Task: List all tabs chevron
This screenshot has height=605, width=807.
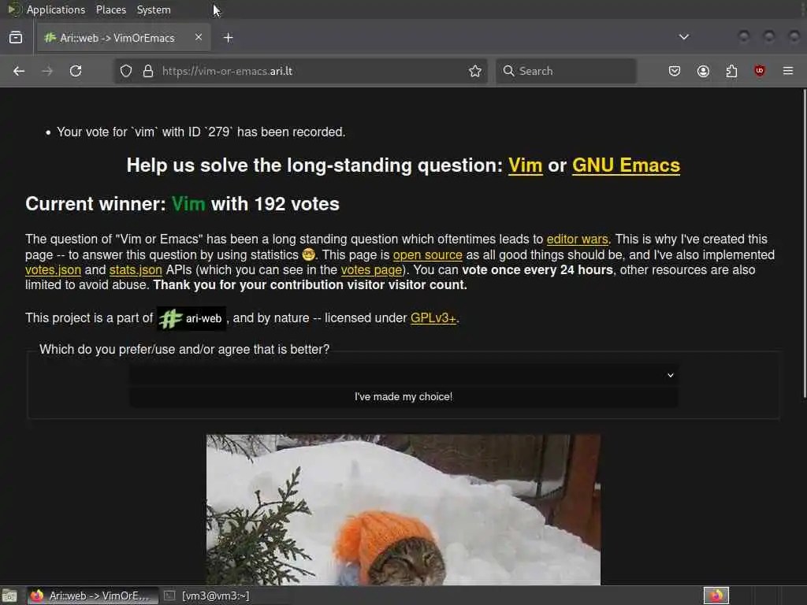Action: point(684,37)
